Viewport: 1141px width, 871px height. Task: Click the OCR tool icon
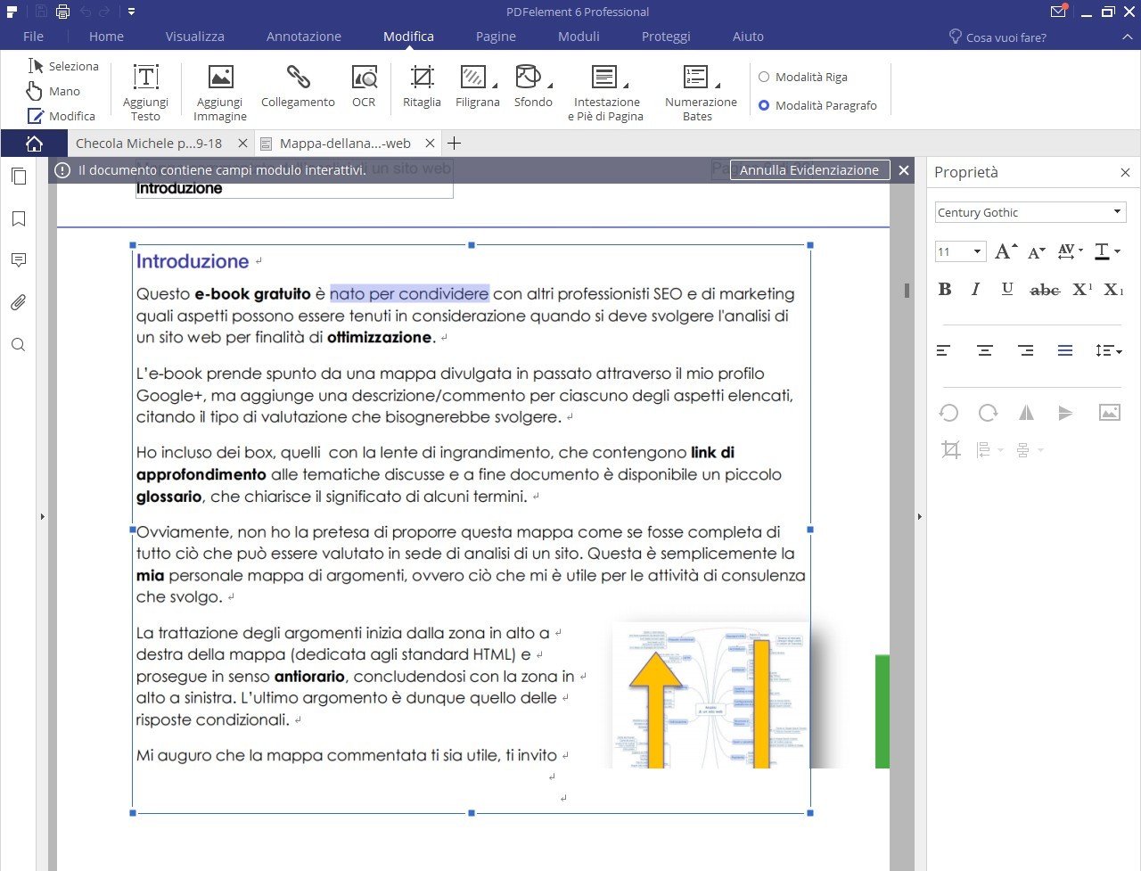[364, 78]
